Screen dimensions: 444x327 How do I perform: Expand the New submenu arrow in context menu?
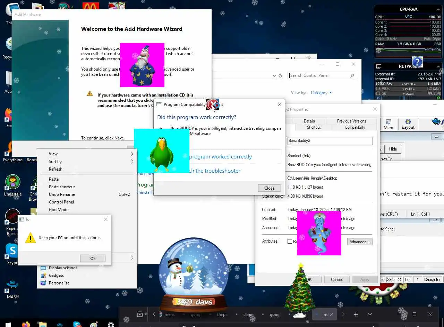click(x=132, y=258)
